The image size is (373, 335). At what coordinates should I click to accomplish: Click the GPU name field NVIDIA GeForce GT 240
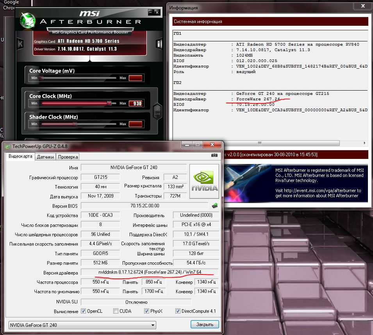pyautogui.click(x=134, y=167)
